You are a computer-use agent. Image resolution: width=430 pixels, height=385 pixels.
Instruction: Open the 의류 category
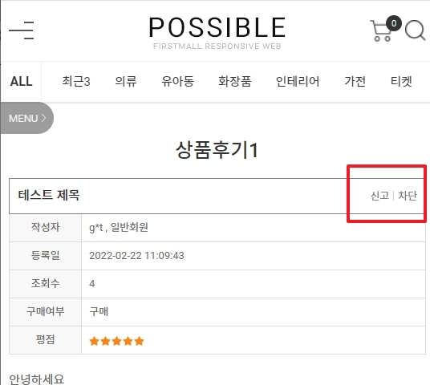pyautogui.click(x=126, y=82)
